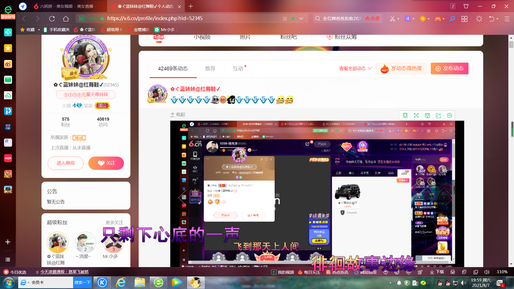Select the 推荐 feed tab
The height and width of the screenshot is (289, 514).
pos(210,69)
